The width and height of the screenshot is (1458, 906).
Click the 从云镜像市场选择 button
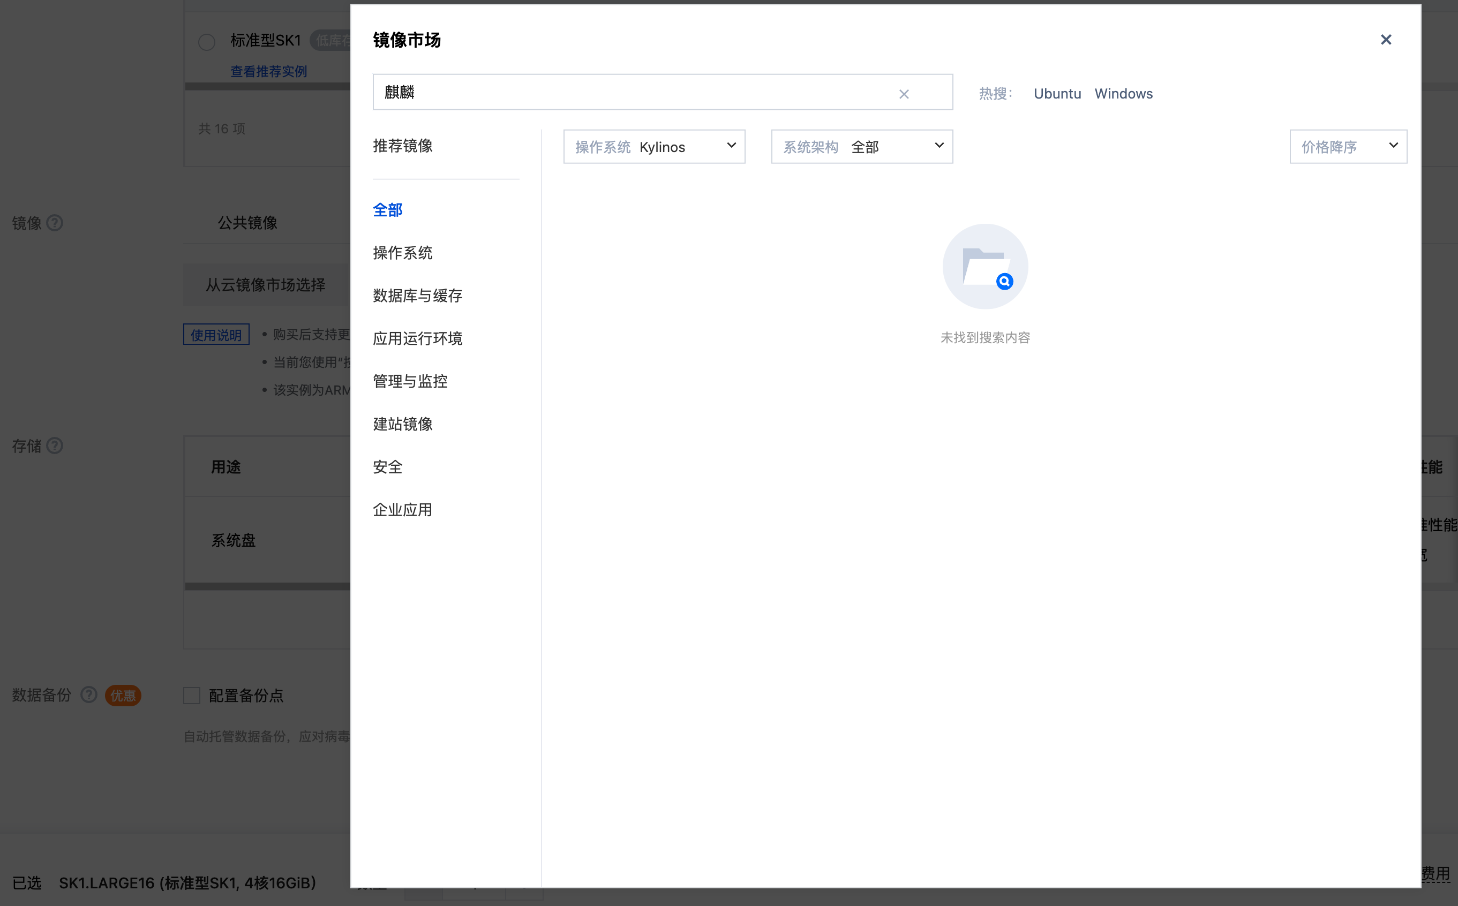pos(266,285)
